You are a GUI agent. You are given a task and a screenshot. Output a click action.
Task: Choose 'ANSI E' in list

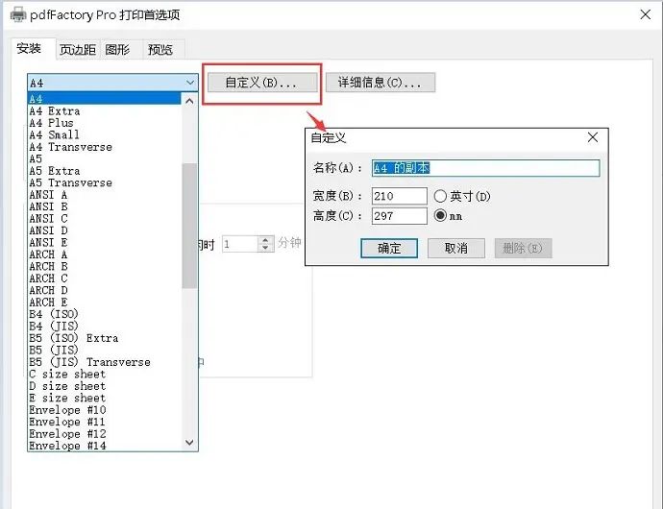(x=105, y=243)
